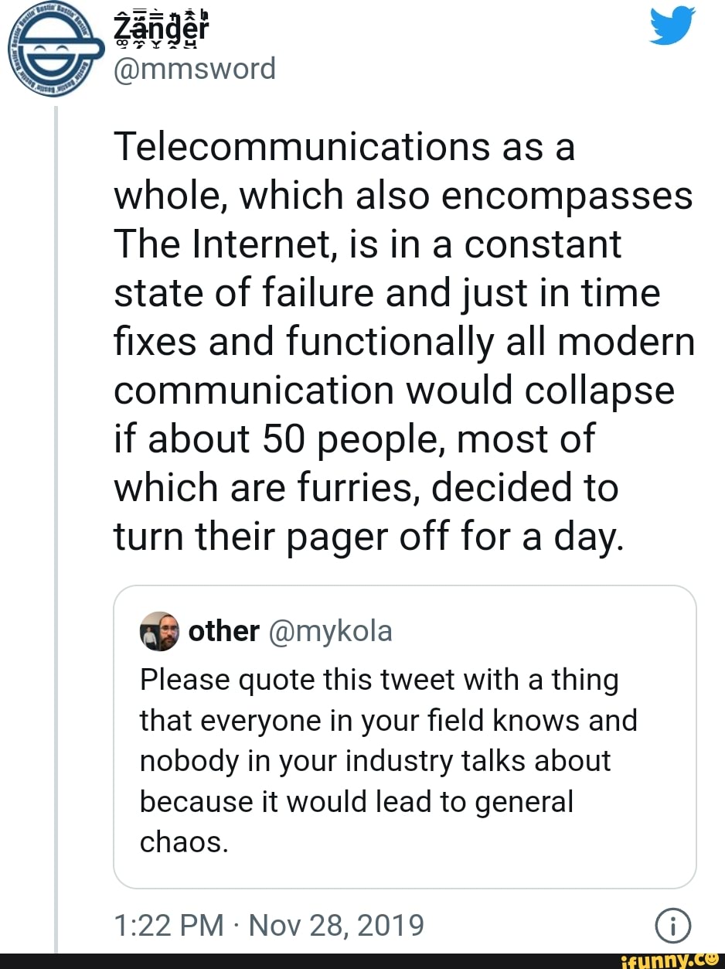This screenshot has width=725, height=969.
Task: Click the word "chaos." in quoted tweet
Action: 184,842
